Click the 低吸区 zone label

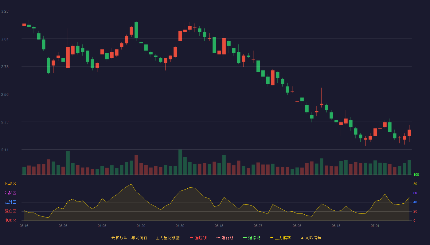coord(10,220)
